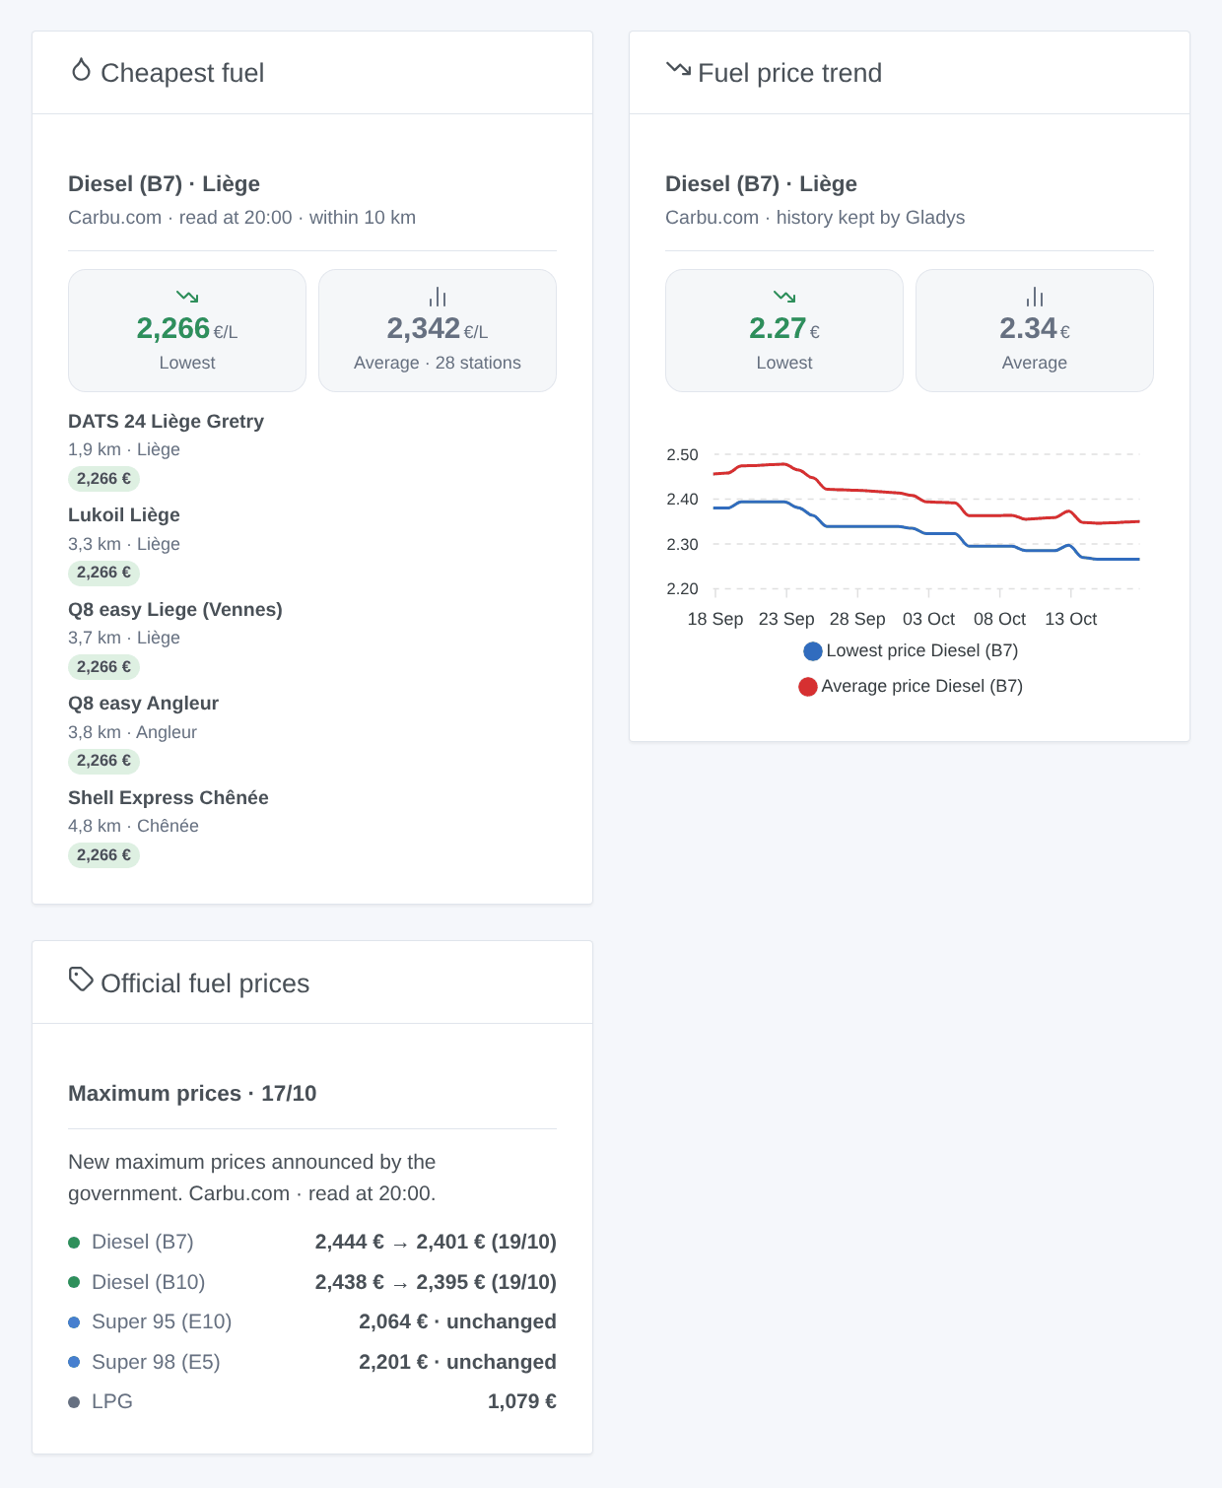This screenshot has width=1222, height=1488.
Task: Click the 2,266 € badge under Q8 easy Liege (Vennes)
Action: (x=103, y=667)
